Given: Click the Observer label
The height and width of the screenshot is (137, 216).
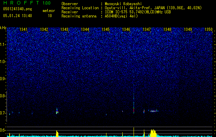Looking at the screenshot, I should tap(70, 4).
